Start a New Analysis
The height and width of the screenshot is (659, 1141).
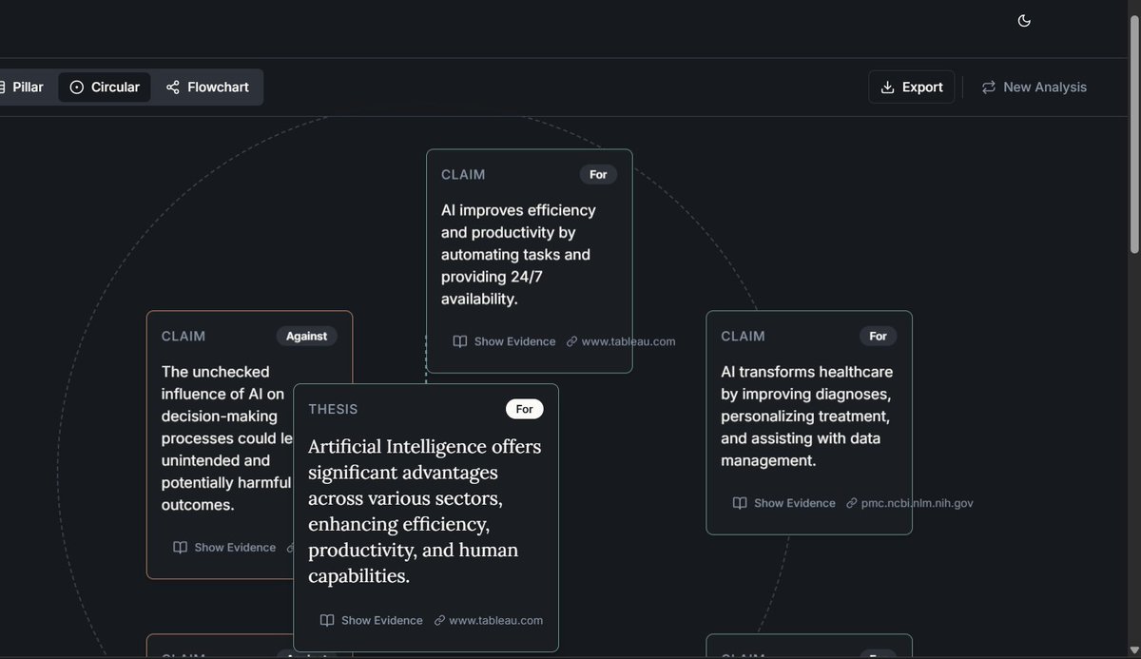(1035, 87)
